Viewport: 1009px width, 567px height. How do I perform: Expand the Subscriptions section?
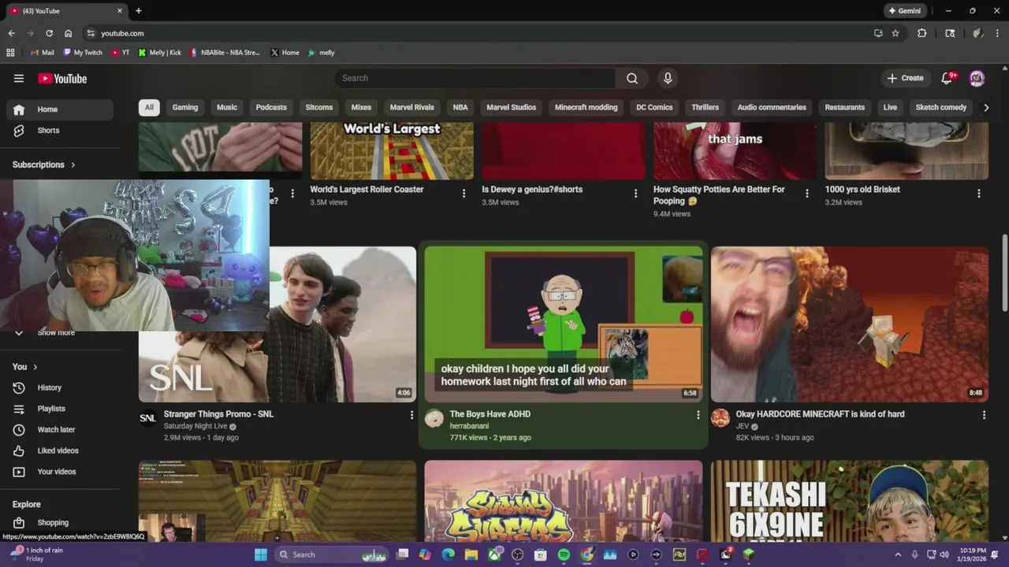point(44,165)
